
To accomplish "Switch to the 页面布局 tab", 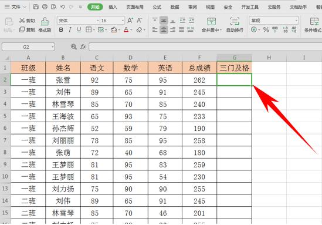I will (135, 7).
